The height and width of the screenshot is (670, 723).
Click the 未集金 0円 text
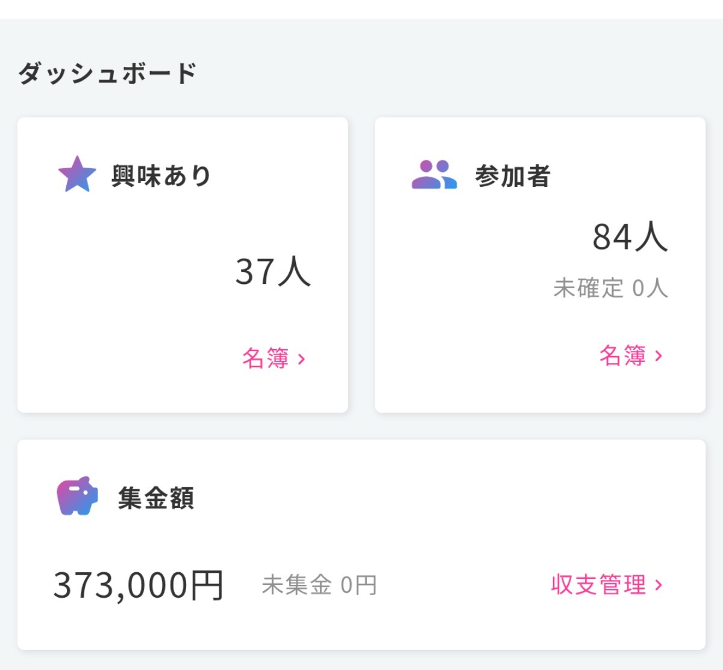click(x=319, y=585)
